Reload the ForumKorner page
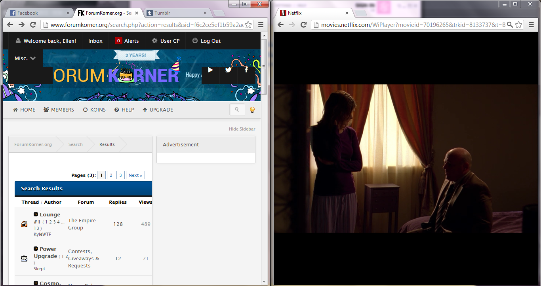 click(33, 25)
